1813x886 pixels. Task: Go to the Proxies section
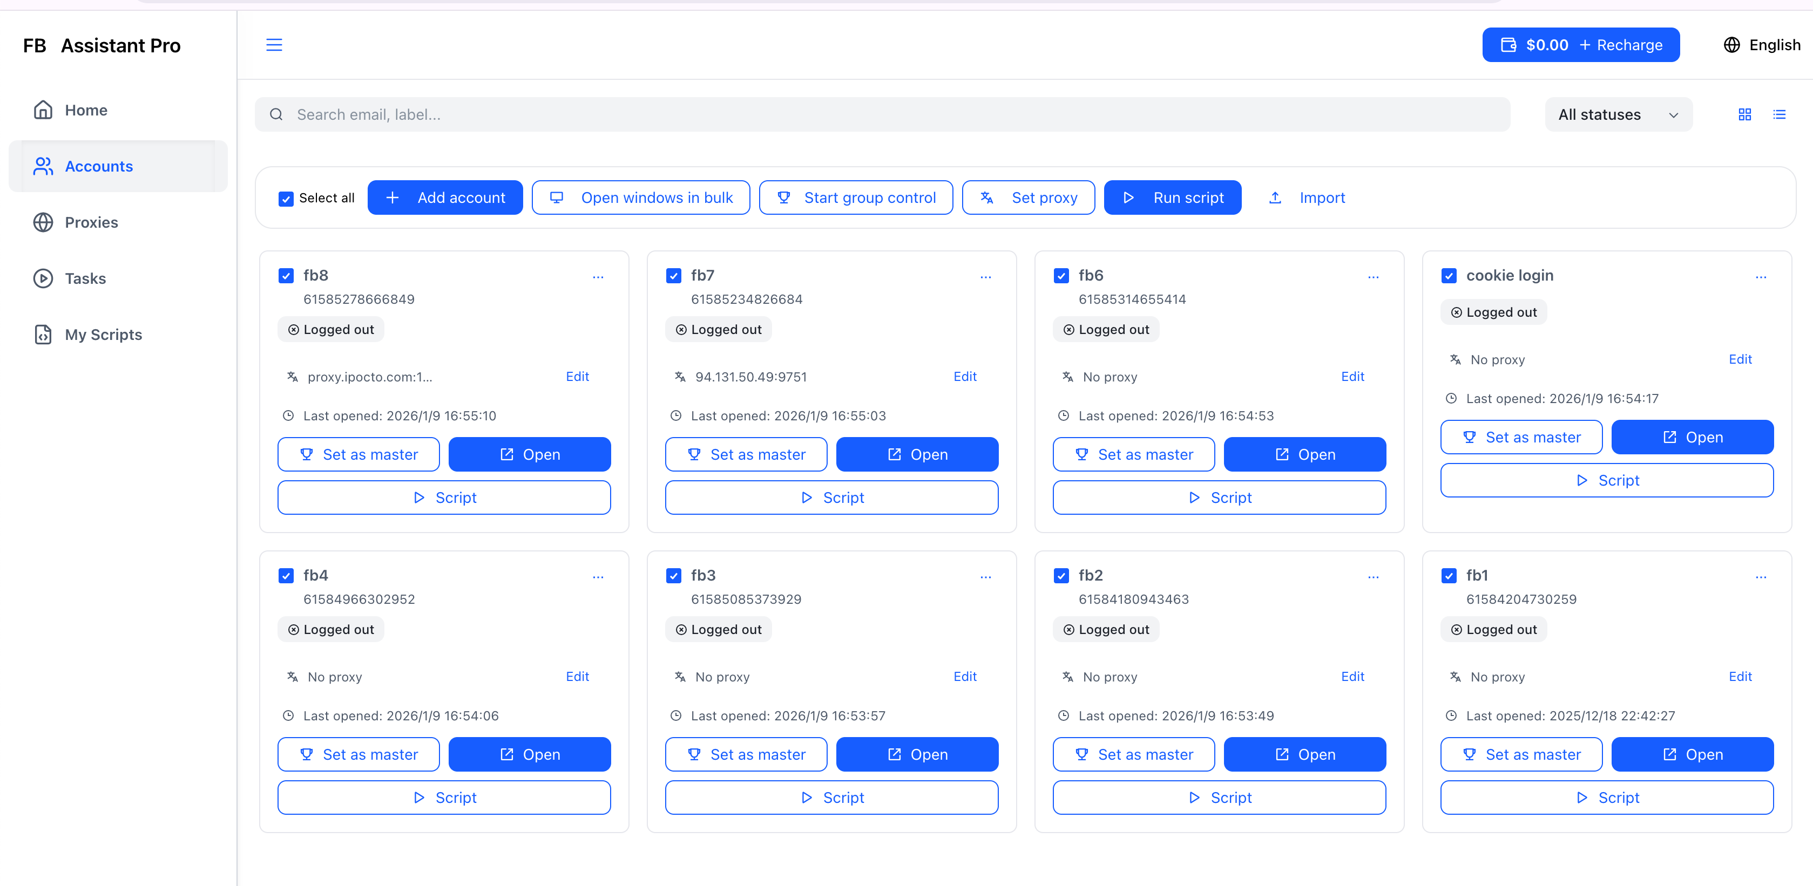(x=91, y=222)
